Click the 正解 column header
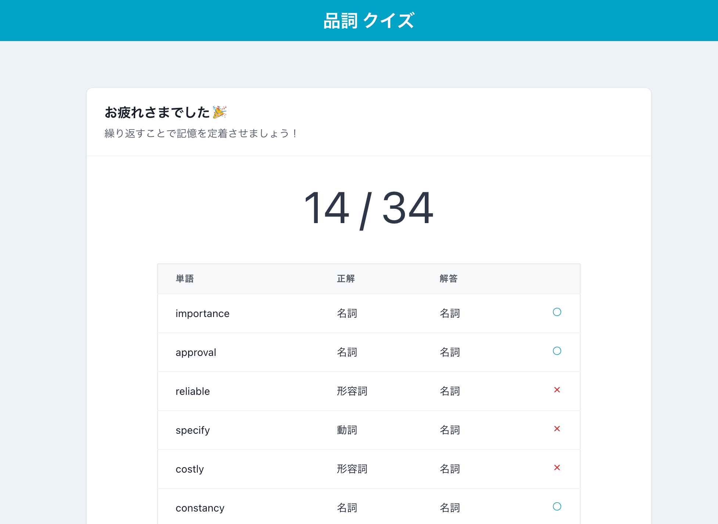The image size is (718, 524). [x=346, y=279]
